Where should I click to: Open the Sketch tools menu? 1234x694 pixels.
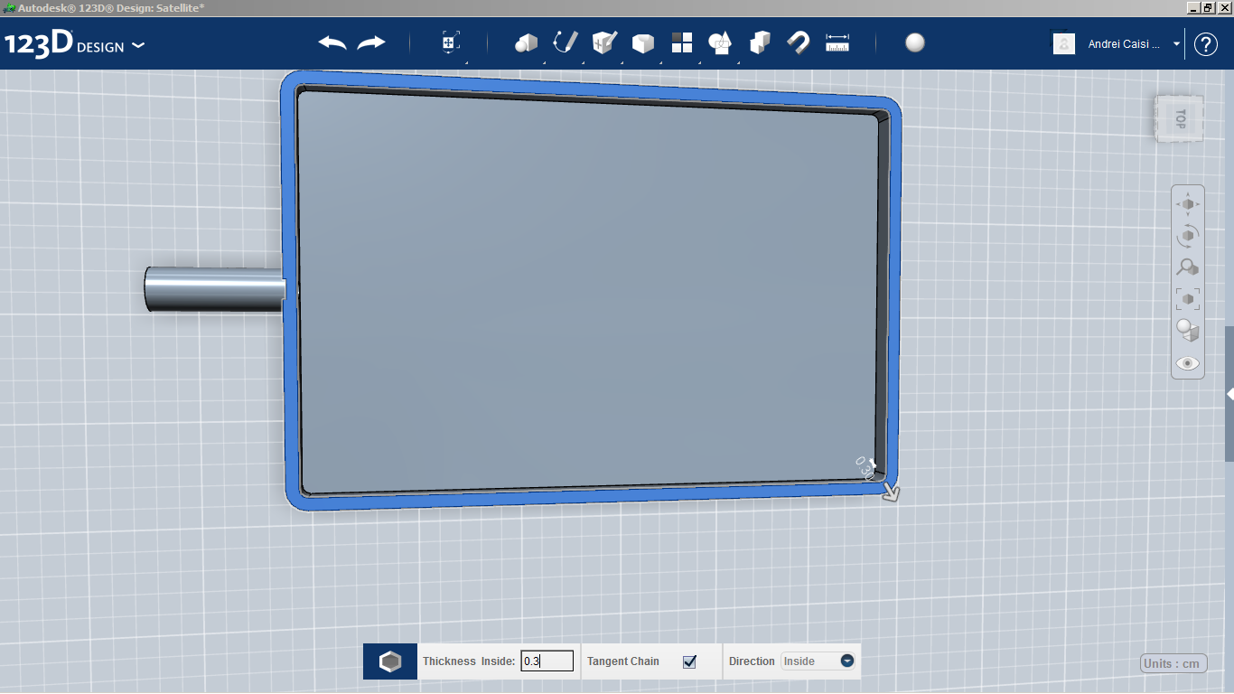566,42
